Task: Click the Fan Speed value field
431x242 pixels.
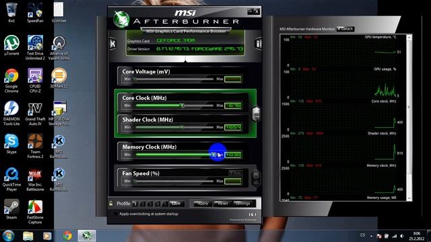Action: (233, 182)
